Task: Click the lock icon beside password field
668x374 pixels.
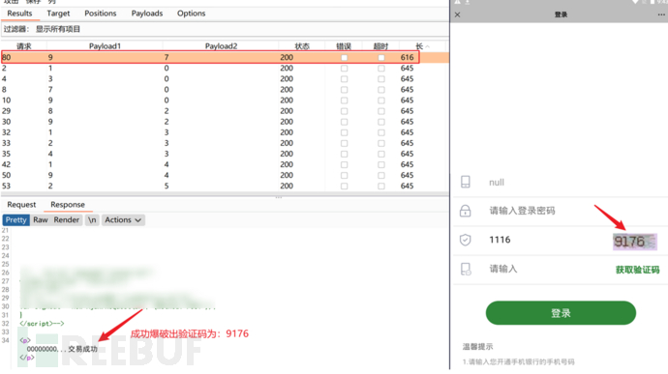Action: [466, 211]
